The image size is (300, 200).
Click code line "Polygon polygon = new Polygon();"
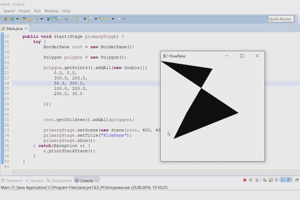pos(85,57)
